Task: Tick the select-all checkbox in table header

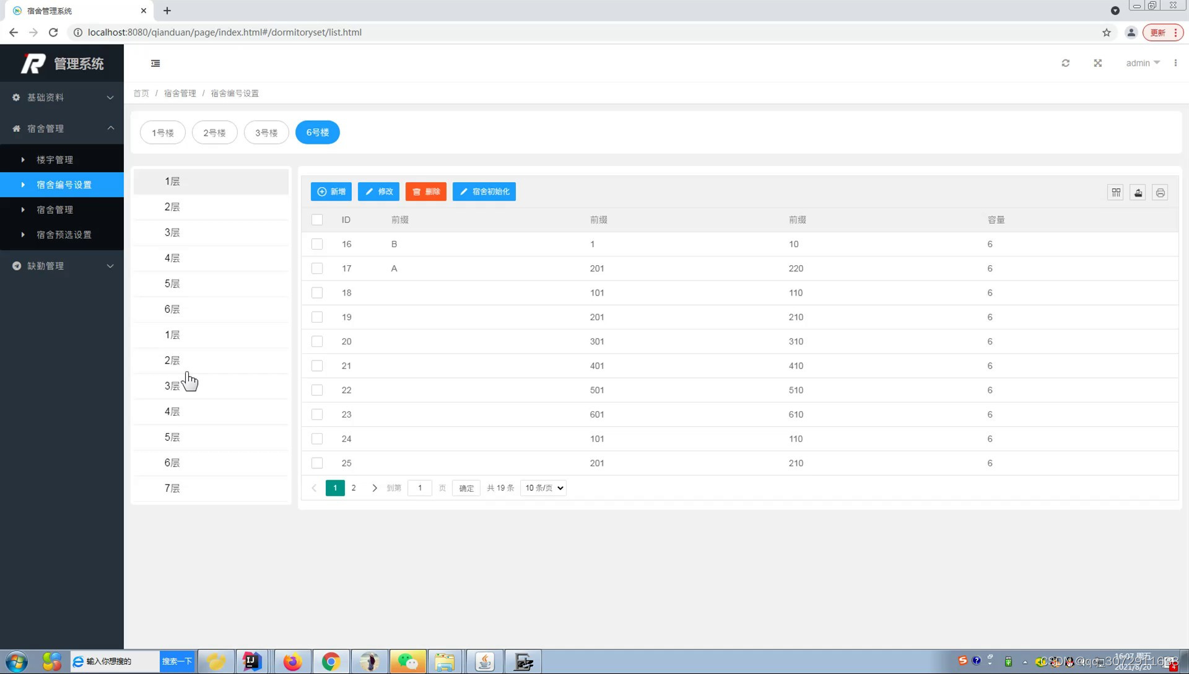Action: pyautogui.click(x=317, y=220)
